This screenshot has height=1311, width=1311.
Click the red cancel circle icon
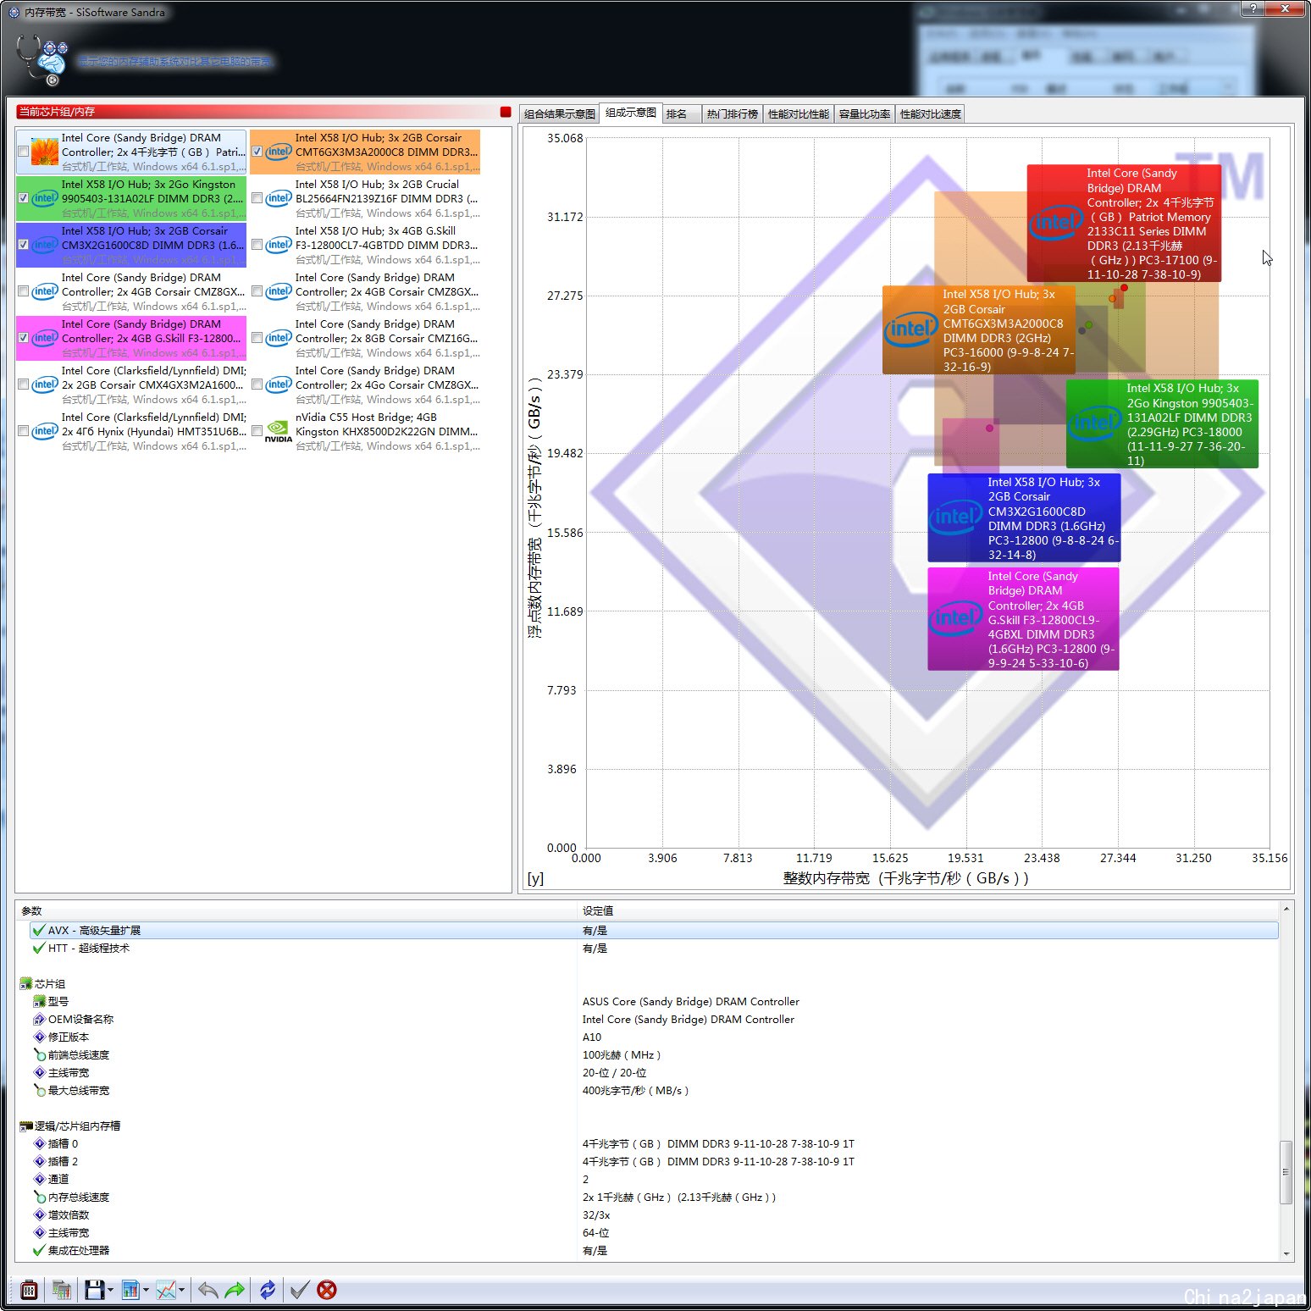(x=327, y=1290)
